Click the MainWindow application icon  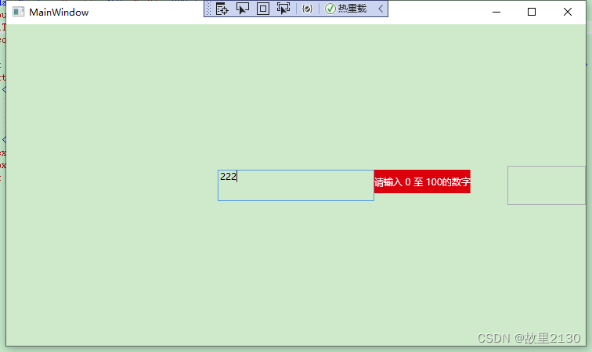coord(18,12)
